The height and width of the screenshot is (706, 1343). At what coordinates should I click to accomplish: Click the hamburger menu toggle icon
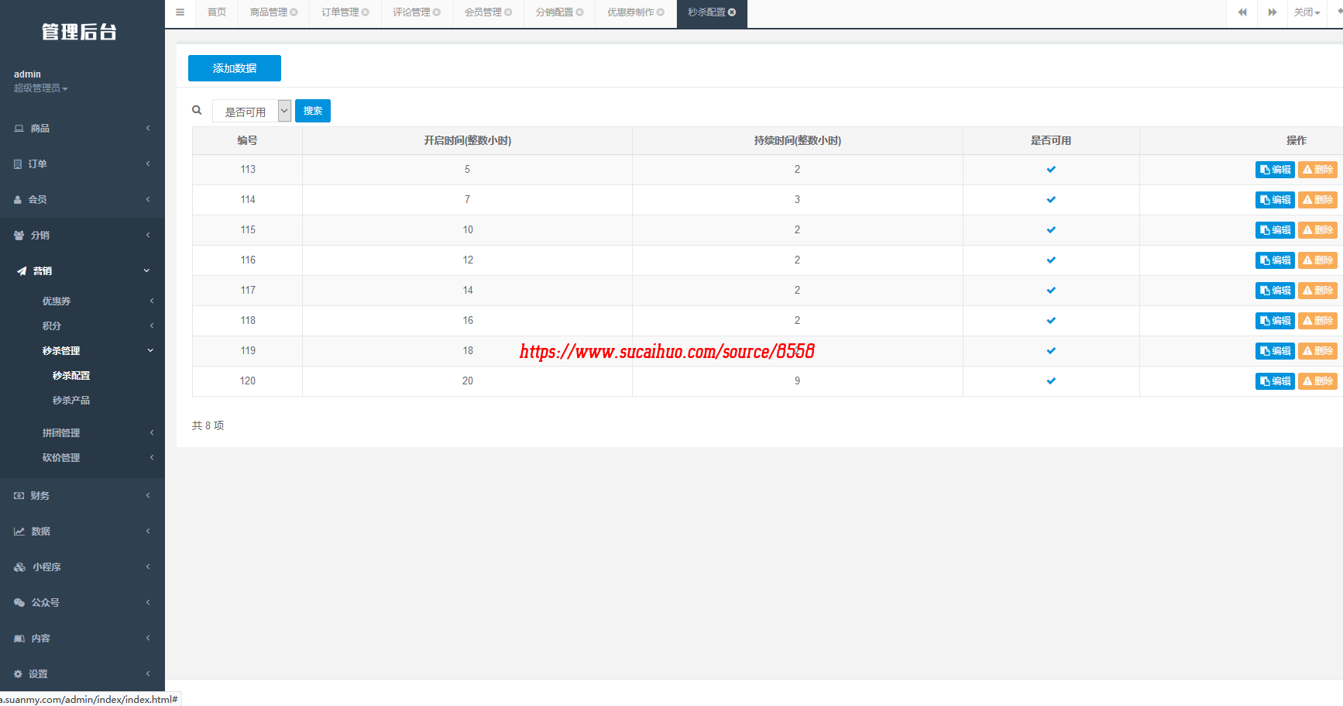(180, 12)
